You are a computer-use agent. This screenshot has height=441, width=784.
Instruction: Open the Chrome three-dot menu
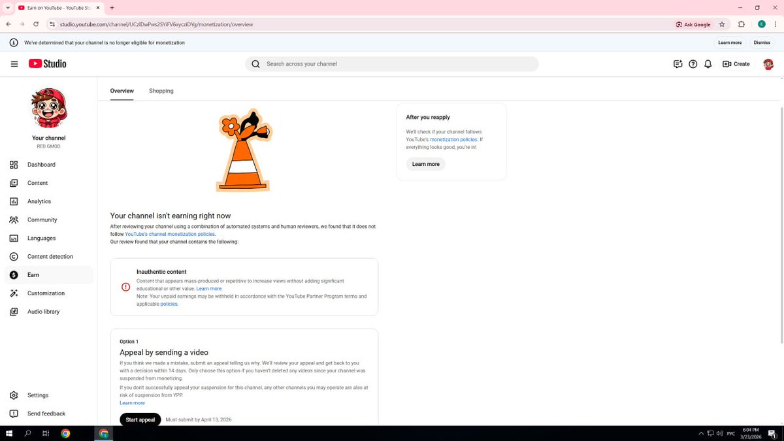(x=776, y=24)
